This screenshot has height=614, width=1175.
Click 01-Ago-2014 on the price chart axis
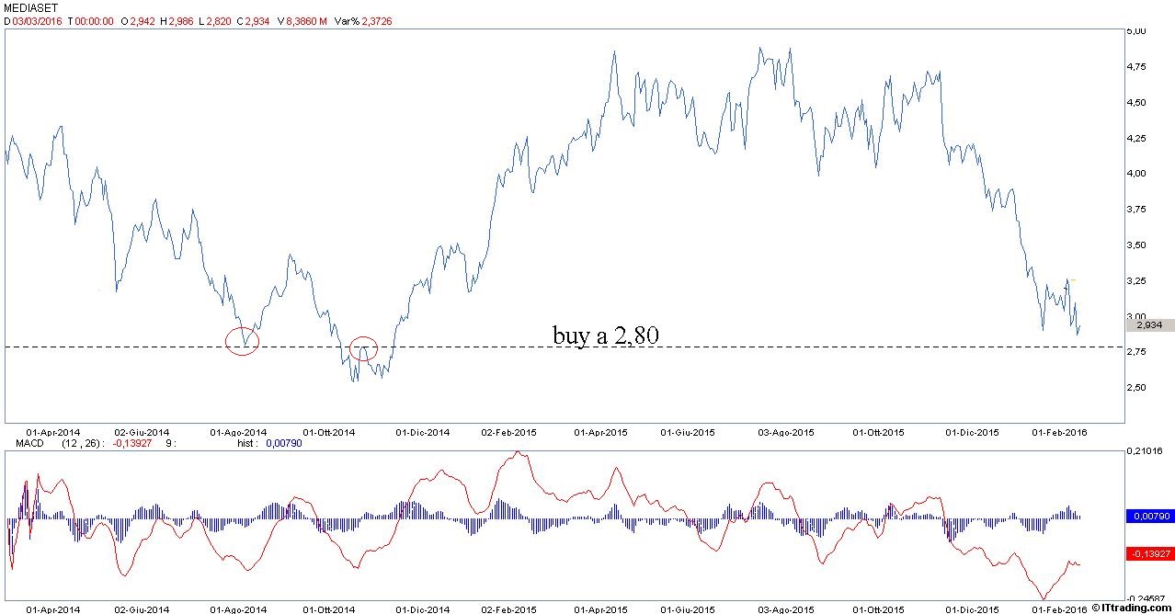pos(239,432)
